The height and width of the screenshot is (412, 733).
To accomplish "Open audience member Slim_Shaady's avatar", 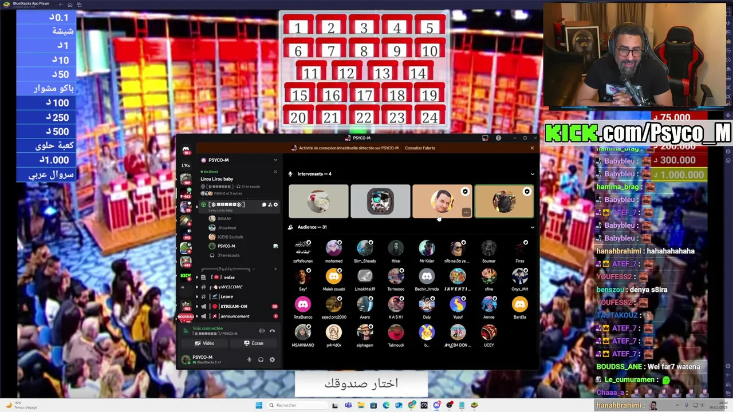I will pos(365,248).
